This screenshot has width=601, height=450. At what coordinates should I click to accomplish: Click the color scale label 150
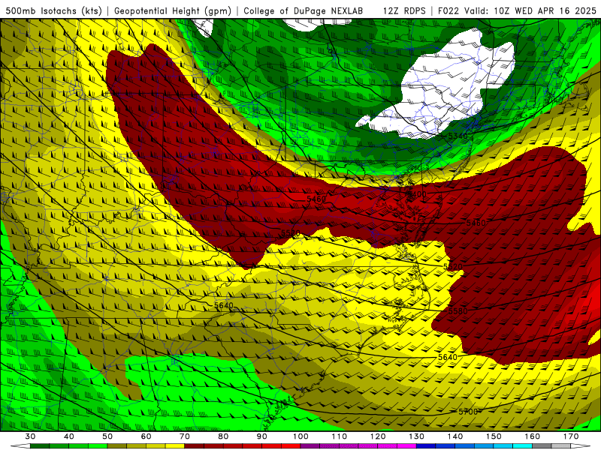[x=494, y=436]
